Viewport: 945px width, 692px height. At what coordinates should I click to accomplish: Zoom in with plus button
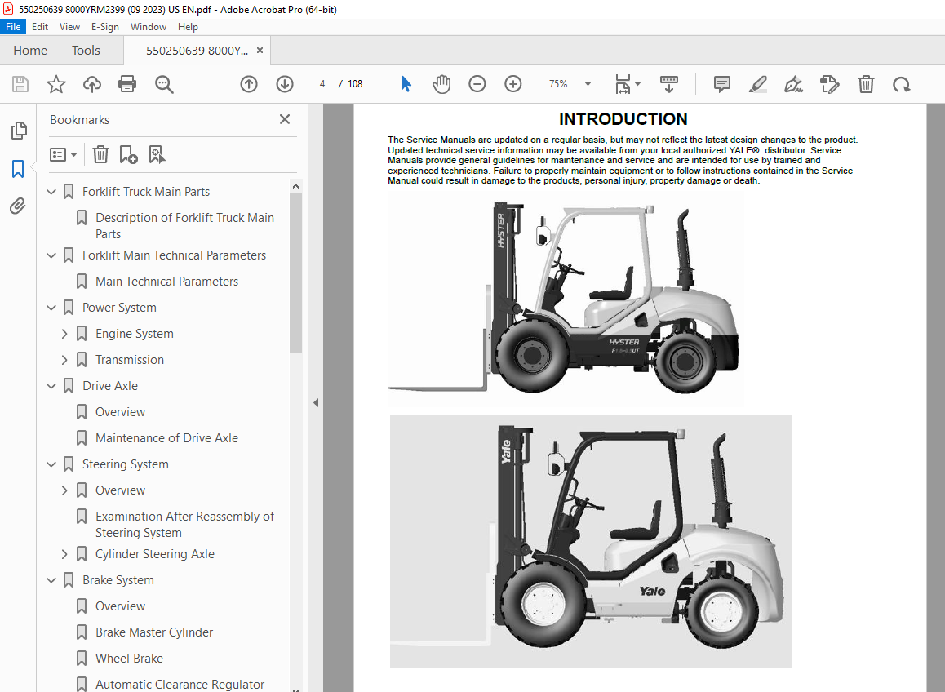[512, 84]
